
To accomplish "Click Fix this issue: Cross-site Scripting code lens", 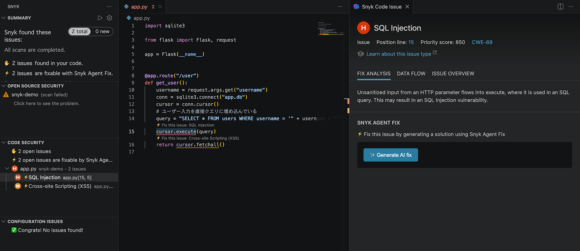I will (197, 138).
